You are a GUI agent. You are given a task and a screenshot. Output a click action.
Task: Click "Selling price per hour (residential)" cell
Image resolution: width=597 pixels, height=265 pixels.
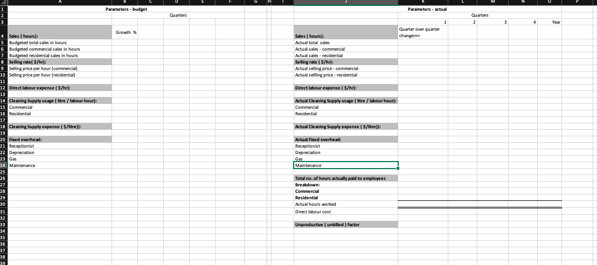[x=60, y=75]
